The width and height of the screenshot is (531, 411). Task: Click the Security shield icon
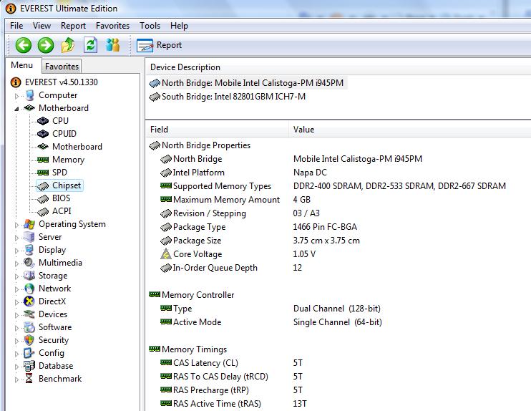29,340
